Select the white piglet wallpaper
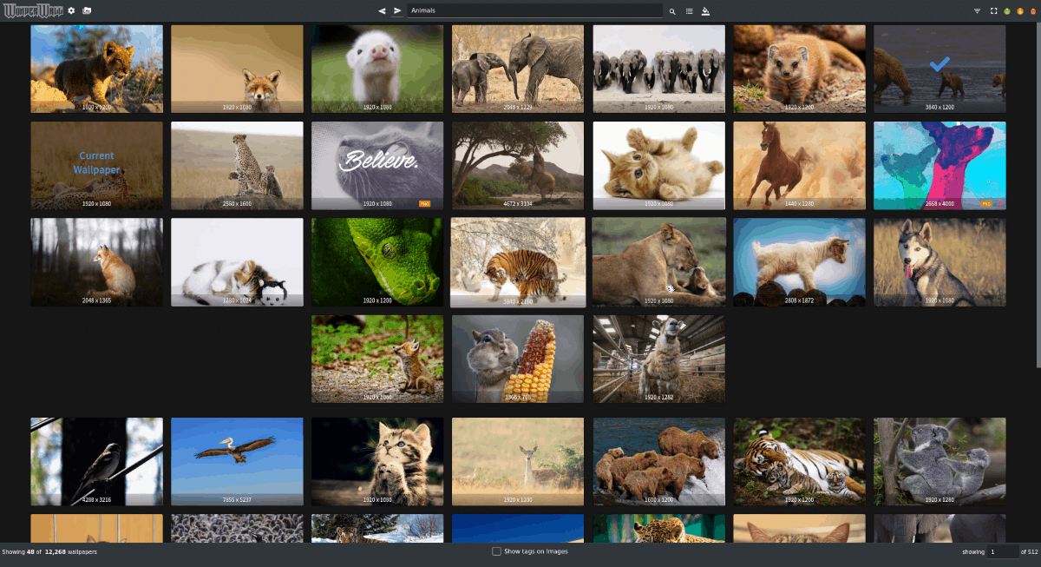 377,69
